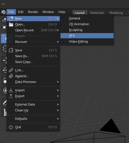Create a new 2D Animation file
Image resolution: width=129 pixels, height=143 pixels.
coord(87,24)
